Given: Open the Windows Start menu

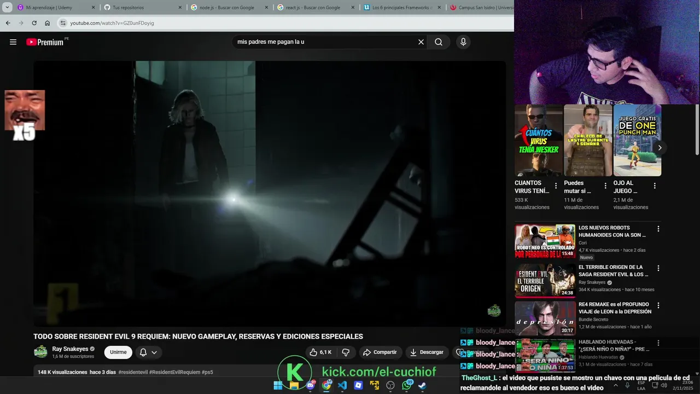Looking at the screenshot, I should (278, 385).
